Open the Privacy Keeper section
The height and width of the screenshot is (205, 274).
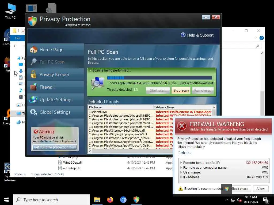click(55, 74)
